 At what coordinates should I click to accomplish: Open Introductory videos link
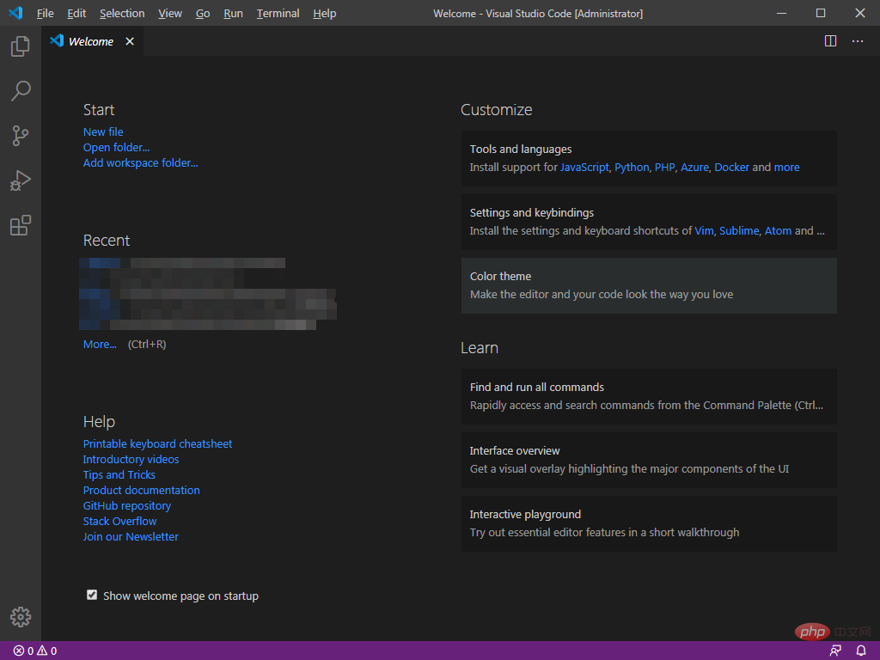point(131,460)
